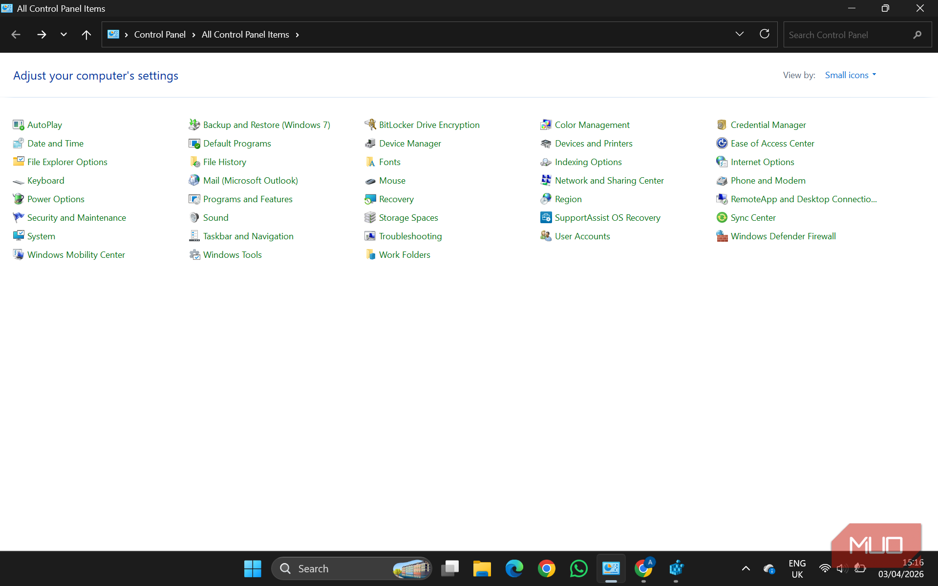Click the AutoPlay icon
This screenshot has height=586, width=938.
click(x=19, y=125)
